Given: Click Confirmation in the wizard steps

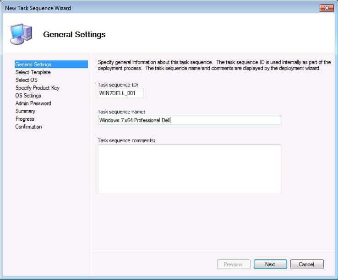Looking at the screenshot, I should pyautogui.click(x=28, y=127).
